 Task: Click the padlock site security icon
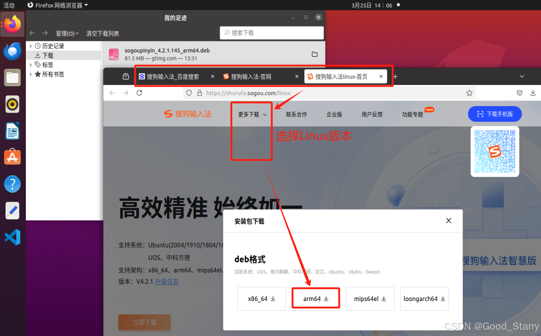(x=200, y=93)
